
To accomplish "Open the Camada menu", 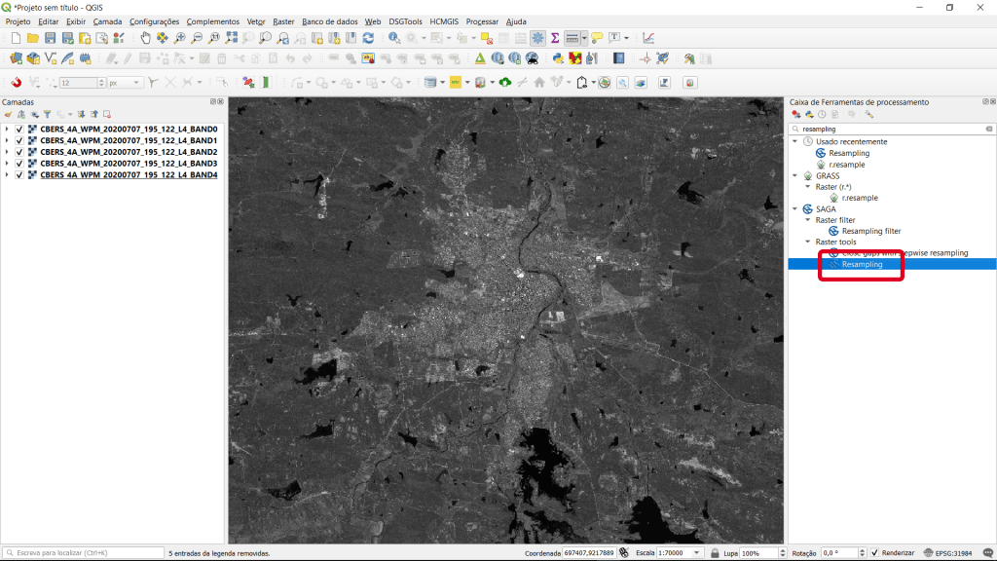I will pyautogui.click(x=107, y=21).
